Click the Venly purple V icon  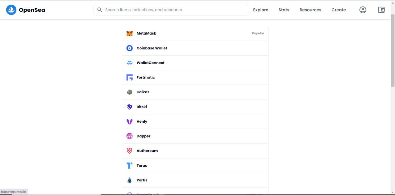[130, 121]
